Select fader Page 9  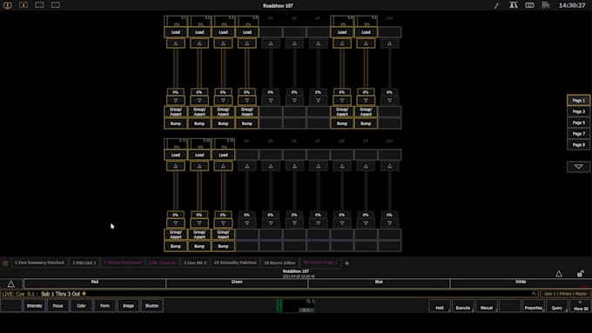point(578,145)
